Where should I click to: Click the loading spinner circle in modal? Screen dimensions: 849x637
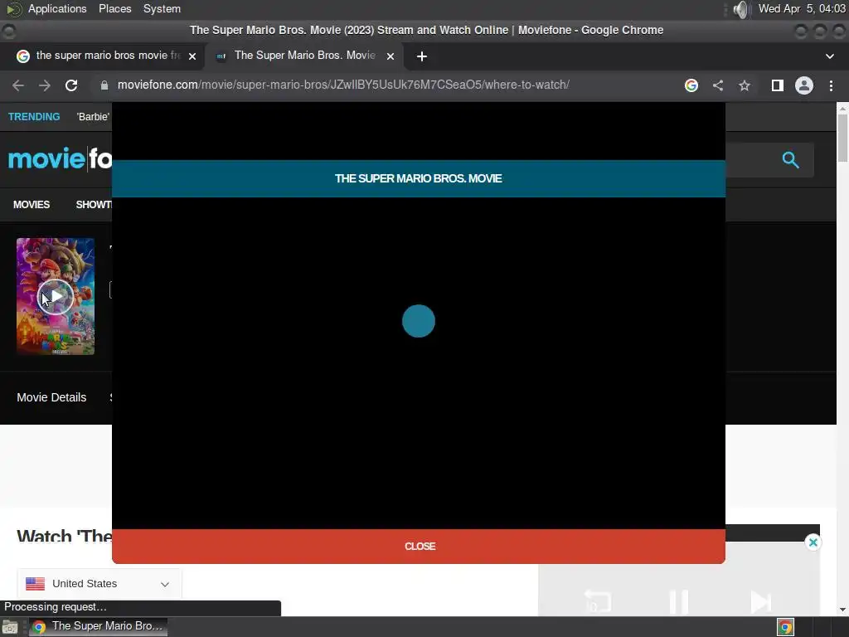click(419, 321)
